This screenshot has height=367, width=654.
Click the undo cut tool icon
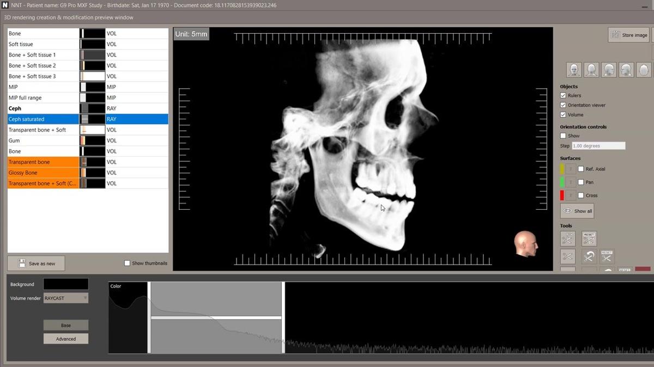(589, 256)
